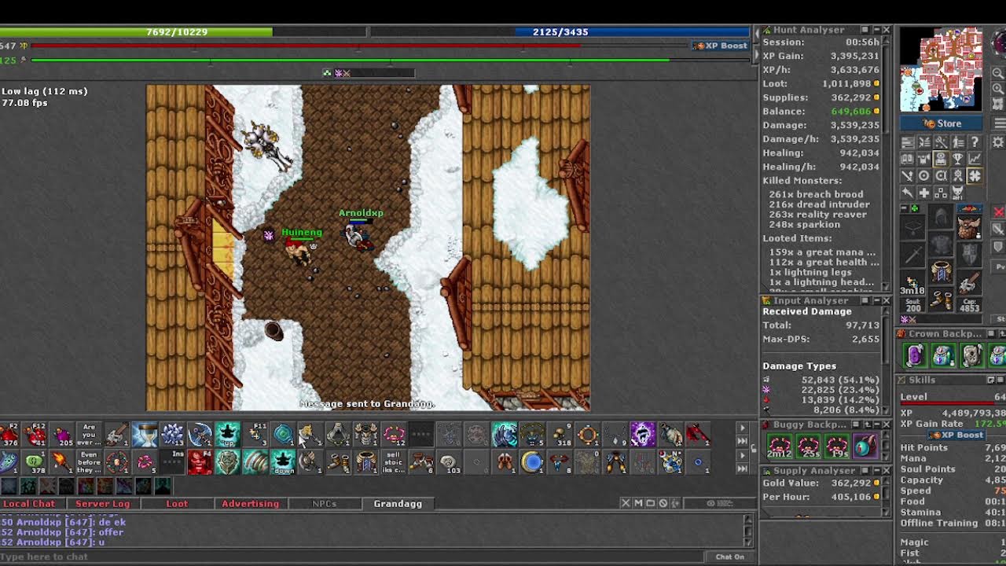1006x566 pixels.
Task: Open the Input Analyser context menu icon
Action: click(x=865, y=300)
